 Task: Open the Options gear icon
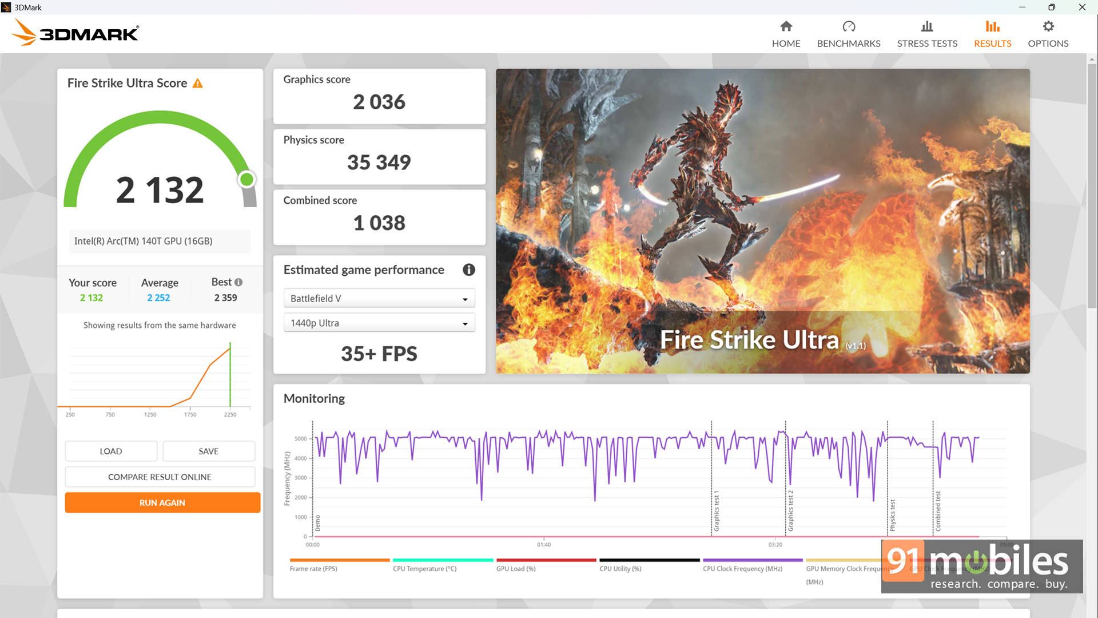1048,26
